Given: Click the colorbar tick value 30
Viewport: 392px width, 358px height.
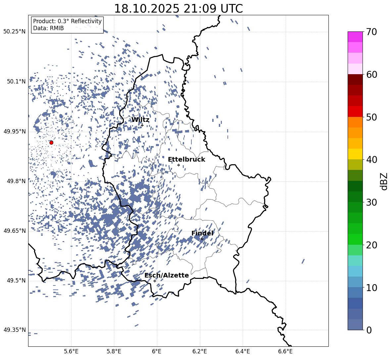Looking at the screenshot, I should [371, 202].
